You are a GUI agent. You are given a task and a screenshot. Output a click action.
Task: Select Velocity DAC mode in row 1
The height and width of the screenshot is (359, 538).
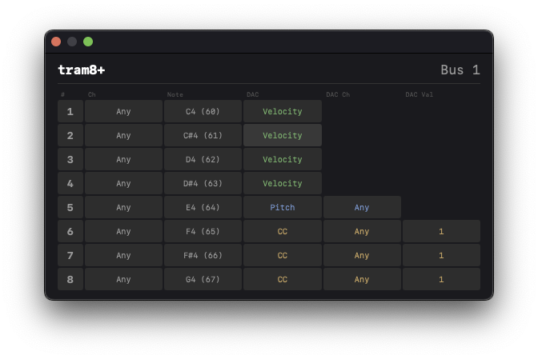pyautogui.click(x=283, y=111)
